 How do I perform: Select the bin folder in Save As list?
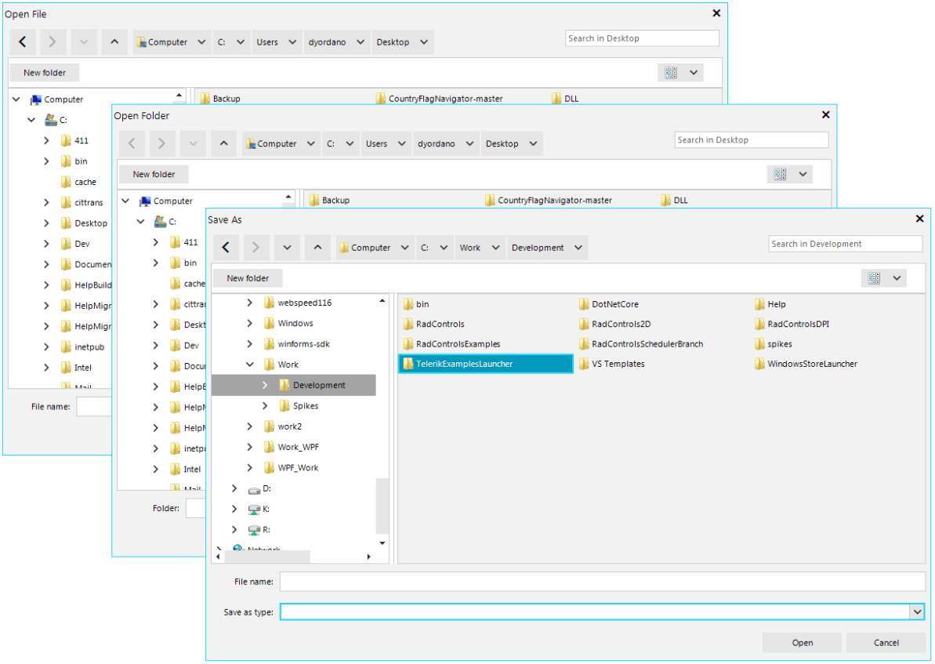422,304
